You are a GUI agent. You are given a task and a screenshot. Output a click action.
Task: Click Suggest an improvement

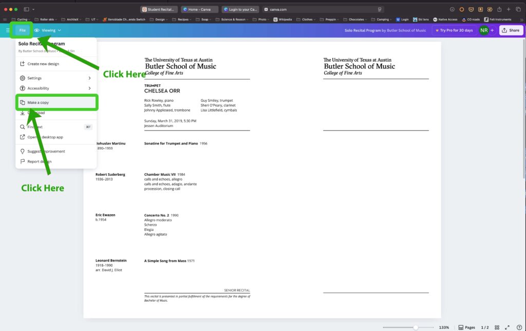(x=45, y=151)
